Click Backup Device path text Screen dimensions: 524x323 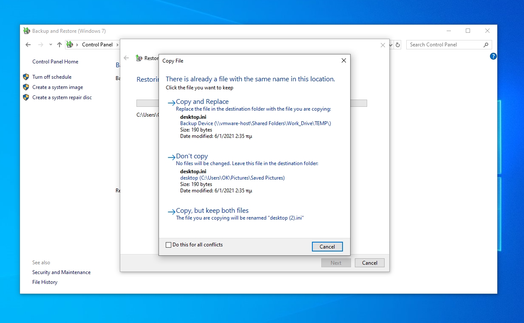coord(255,123)
